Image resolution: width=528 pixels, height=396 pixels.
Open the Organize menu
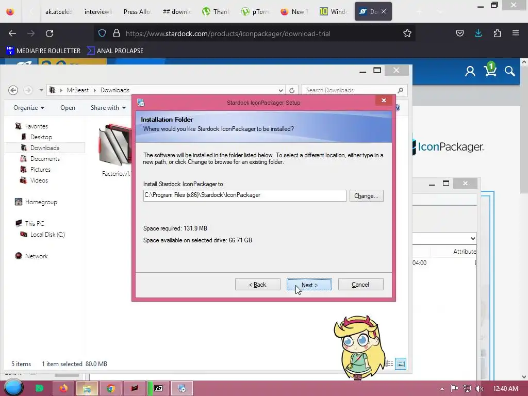pos(29,108)
